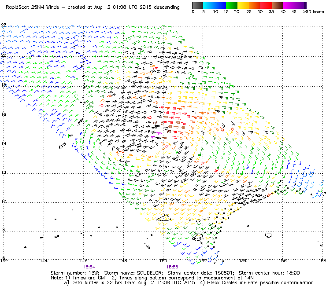The width and height of the screenshot is (326, 286).
Task: Click the latitude label 20
Action: pyautogui.click(x=4, y=55)
